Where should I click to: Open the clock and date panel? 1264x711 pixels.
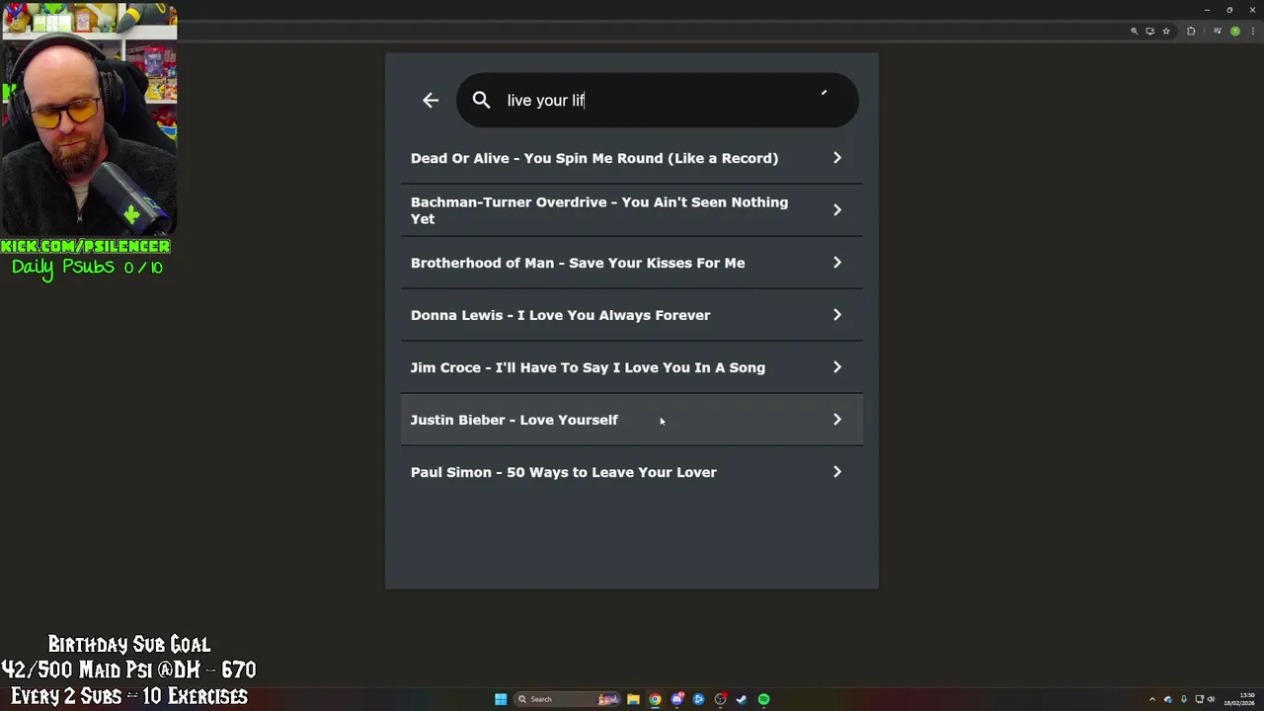pos(1239,699)
